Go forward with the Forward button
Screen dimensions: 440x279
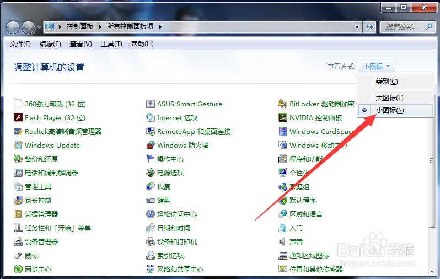point(28,27)
